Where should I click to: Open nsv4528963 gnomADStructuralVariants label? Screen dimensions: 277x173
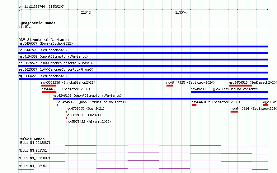coord(225,89)
